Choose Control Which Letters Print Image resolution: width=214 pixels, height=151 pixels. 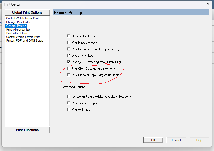[x=23, y=37]
